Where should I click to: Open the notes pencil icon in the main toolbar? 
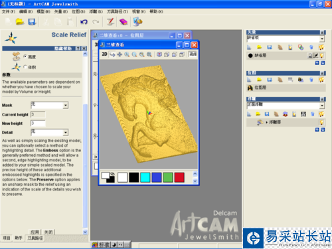(x=110, y=22)
